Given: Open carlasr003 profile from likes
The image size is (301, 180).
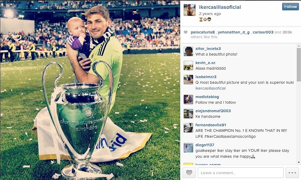Looking at the screenshot, I should pos(263,32).
